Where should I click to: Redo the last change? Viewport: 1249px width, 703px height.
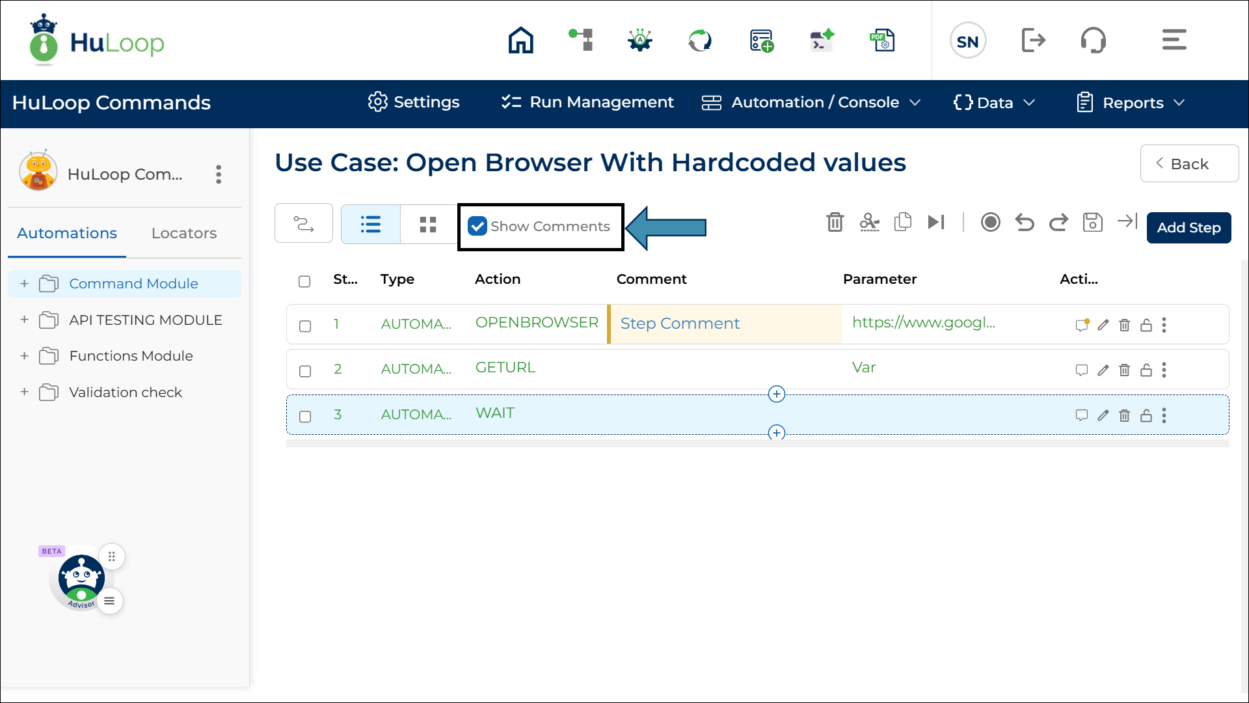[x=1058, y=223]
